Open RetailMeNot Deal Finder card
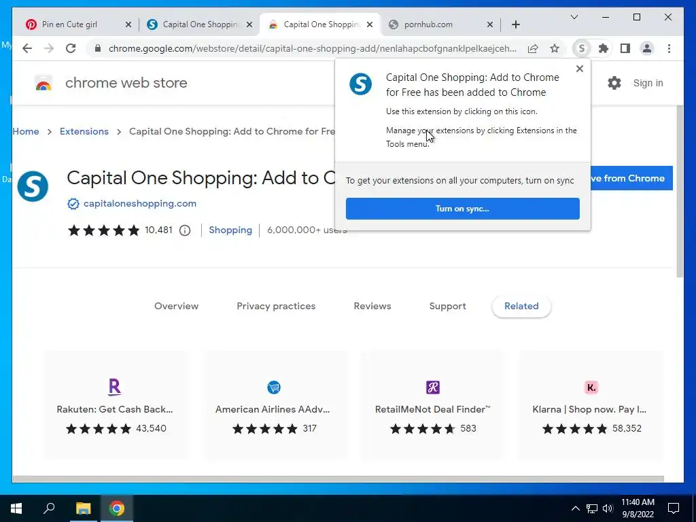 [433, 405]
